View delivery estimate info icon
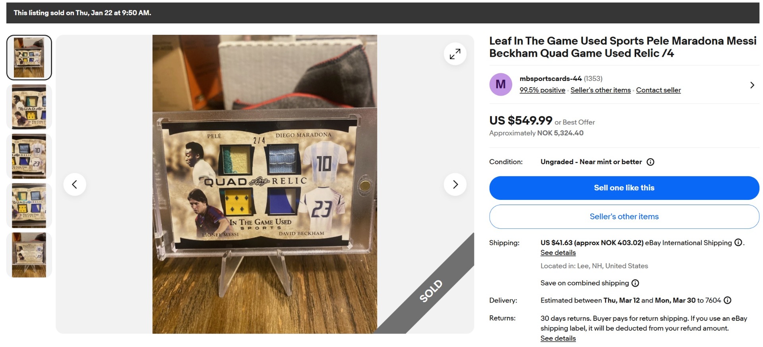 coord(728,300)
